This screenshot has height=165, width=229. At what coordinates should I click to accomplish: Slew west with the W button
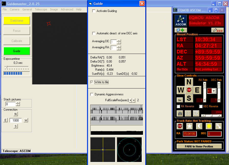(x=181, y=90)
